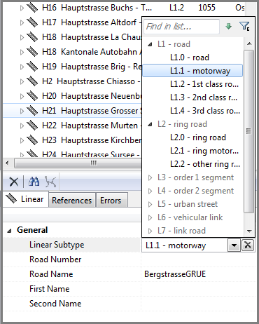The image size is (259, 324).
Task: Click the Second Name property row
Action: click(129, 304)
